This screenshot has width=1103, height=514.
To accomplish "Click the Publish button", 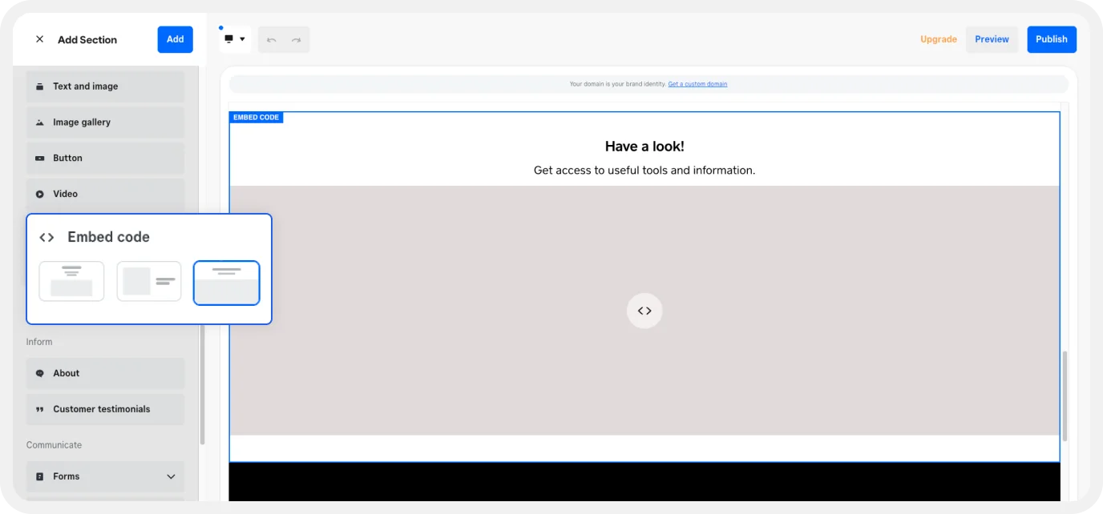I will (1051, 38).
